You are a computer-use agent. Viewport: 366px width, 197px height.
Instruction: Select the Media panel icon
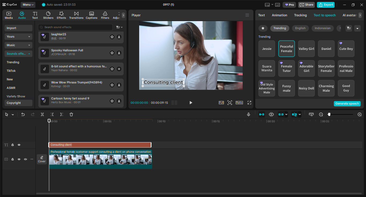coord(9,15)
